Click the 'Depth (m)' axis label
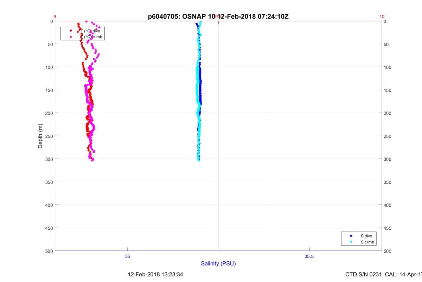Viewport: 422px width, 282px height. tap(40, 136)
